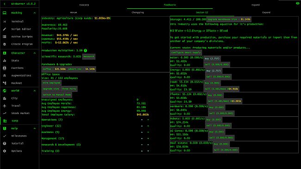Increase Operations employees with up arrow

(142, 120)
